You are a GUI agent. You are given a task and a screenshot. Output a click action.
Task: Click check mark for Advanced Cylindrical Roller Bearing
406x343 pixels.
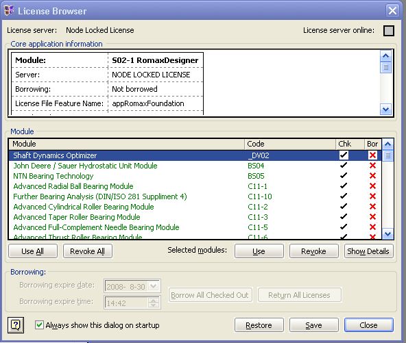click(344, 206)
